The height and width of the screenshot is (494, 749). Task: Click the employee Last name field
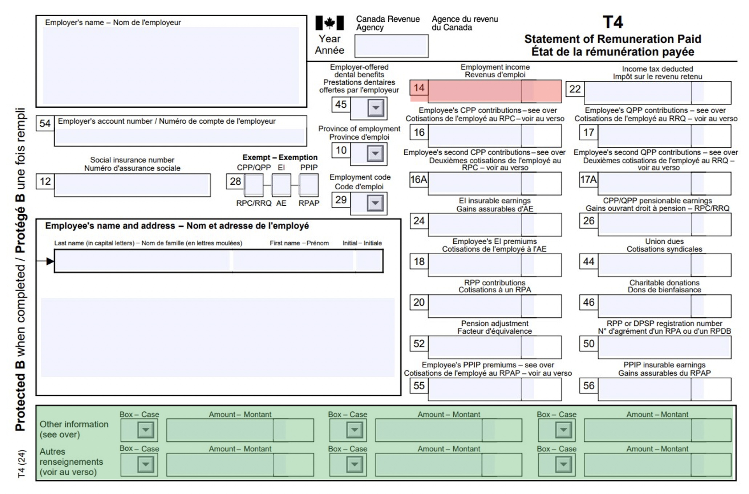pyautogui.click(x=142, y=261)
